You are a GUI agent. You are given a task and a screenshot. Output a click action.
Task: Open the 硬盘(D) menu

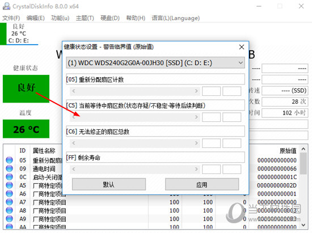click(110, 18)
